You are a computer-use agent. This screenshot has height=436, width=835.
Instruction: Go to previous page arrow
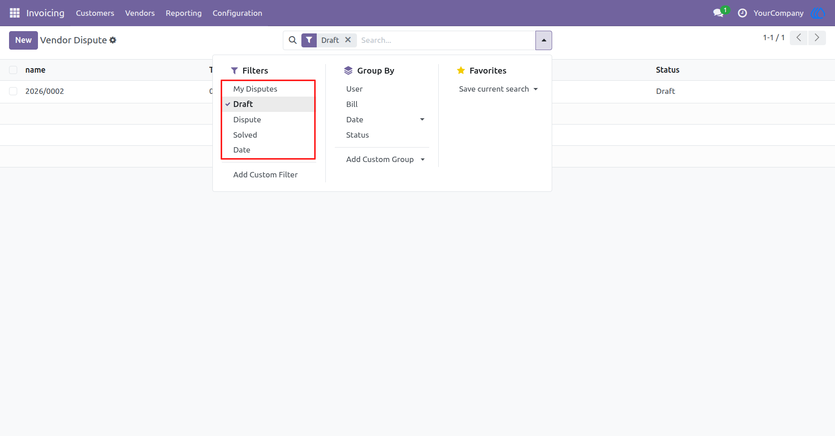(799, 37)
